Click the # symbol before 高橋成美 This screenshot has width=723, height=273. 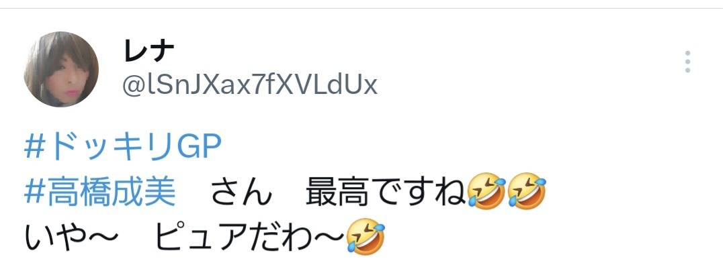34,193
